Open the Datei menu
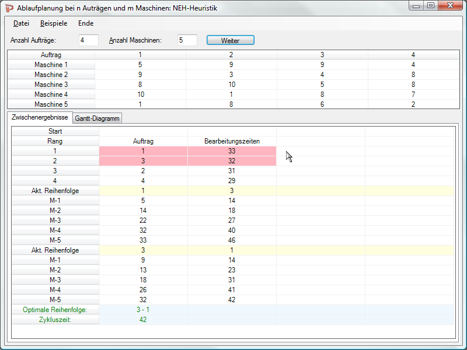467x350 pixels. 22,23
